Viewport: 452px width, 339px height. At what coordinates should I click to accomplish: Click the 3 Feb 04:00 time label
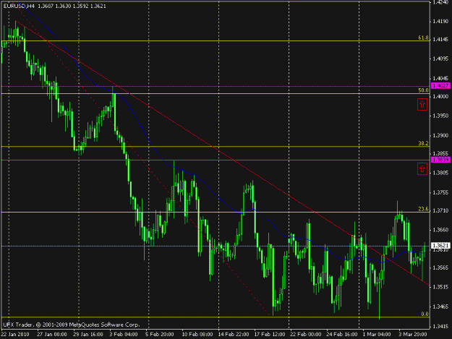click(x=124, y=334)
